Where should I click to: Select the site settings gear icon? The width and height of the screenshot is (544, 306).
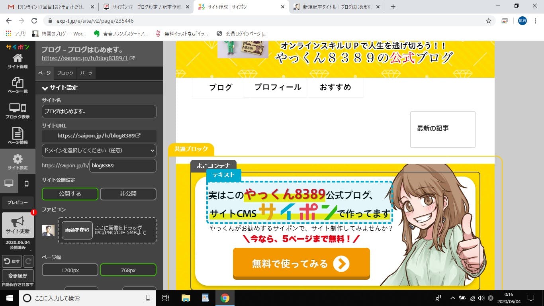(18, 161)
